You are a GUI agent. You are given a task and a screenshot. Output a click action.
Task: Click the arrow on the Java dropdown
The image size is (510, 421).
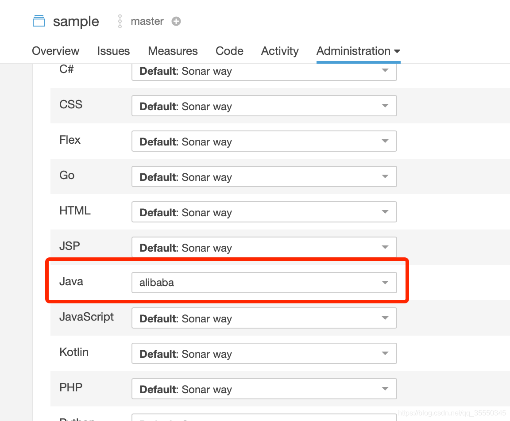click(x=385, y=283)
